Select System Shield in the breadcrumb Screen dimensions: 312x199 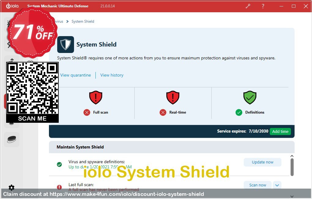tap(83, 21)
